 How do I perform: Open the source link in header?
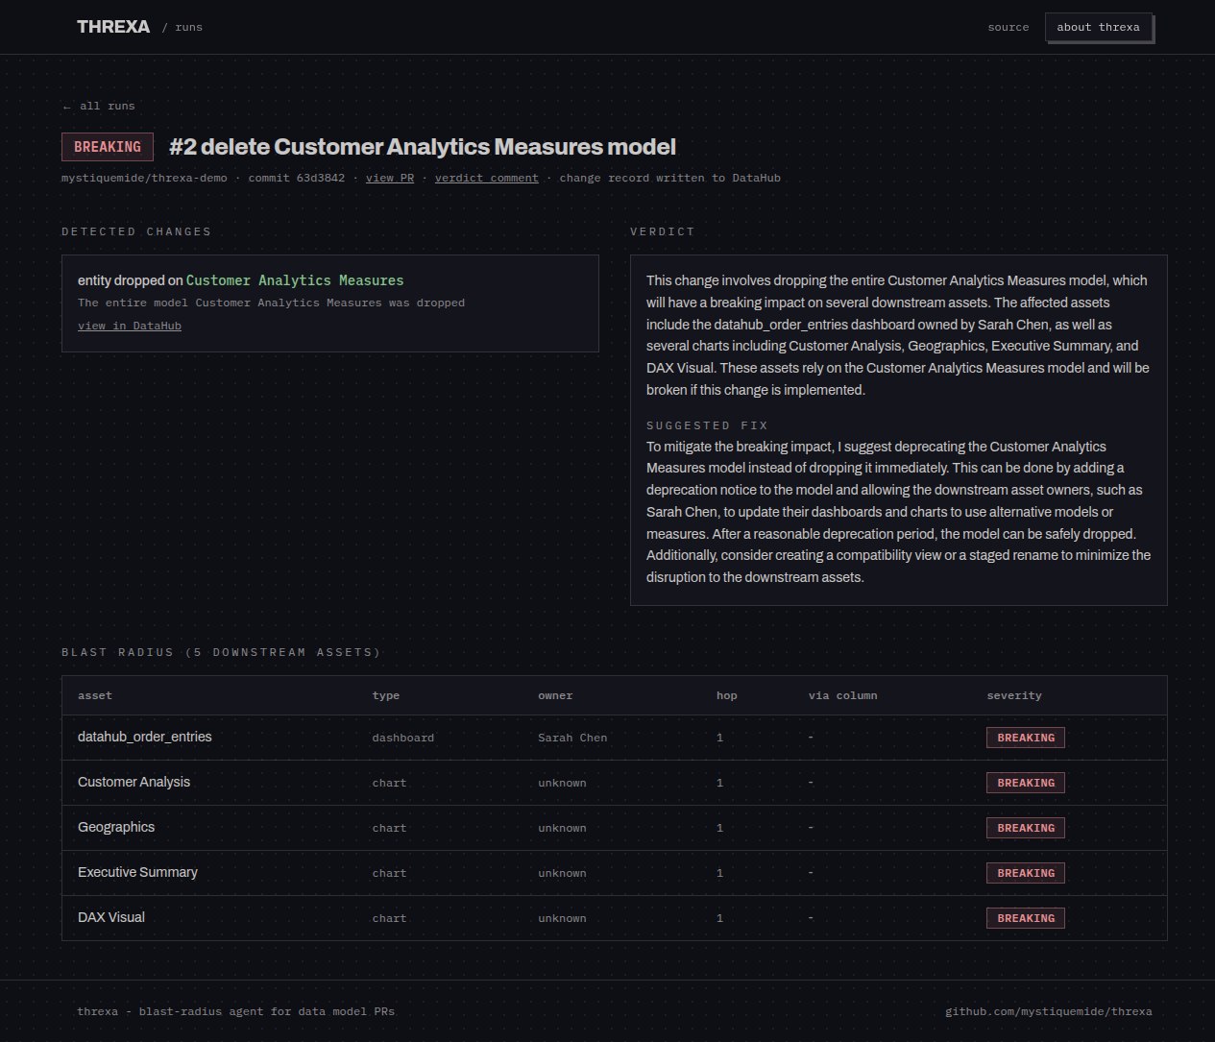(x=1008, y=27)
